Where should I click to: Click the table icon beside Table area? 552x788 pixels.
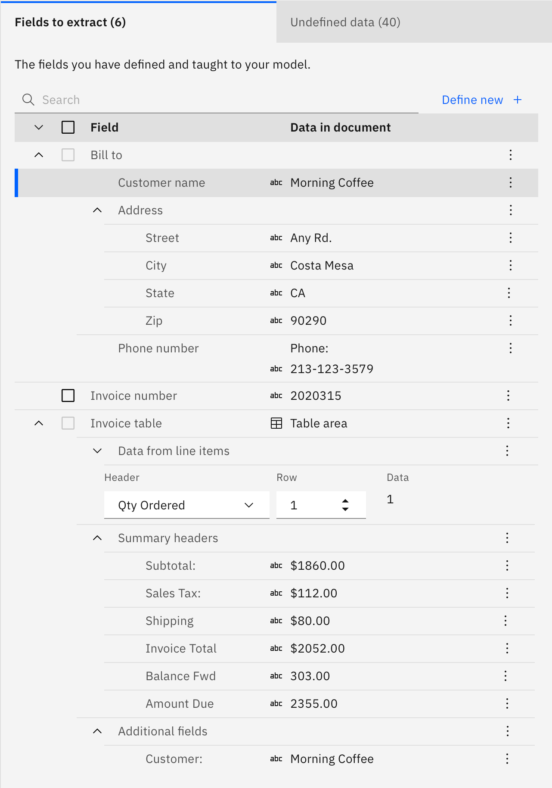(276, 423)
